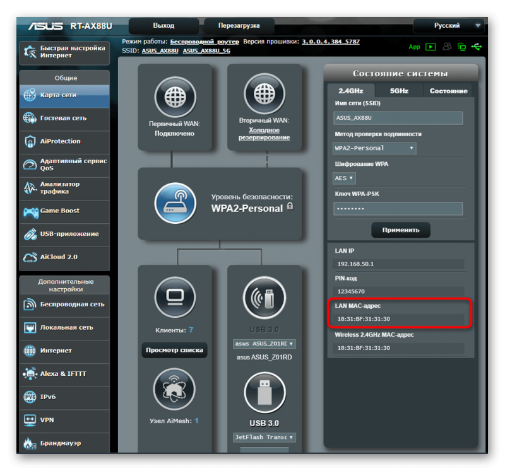
Task: Open the ASUS_AX88U_5G SSID link
Action: [x=206, y=51]
